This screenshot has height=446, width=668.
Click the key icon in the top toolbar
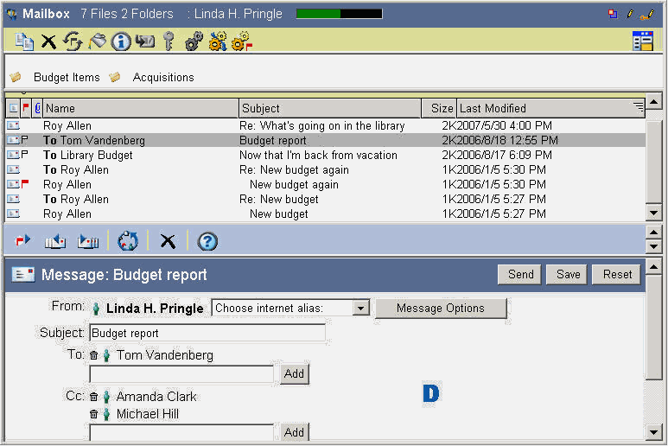tap(169, 41)
